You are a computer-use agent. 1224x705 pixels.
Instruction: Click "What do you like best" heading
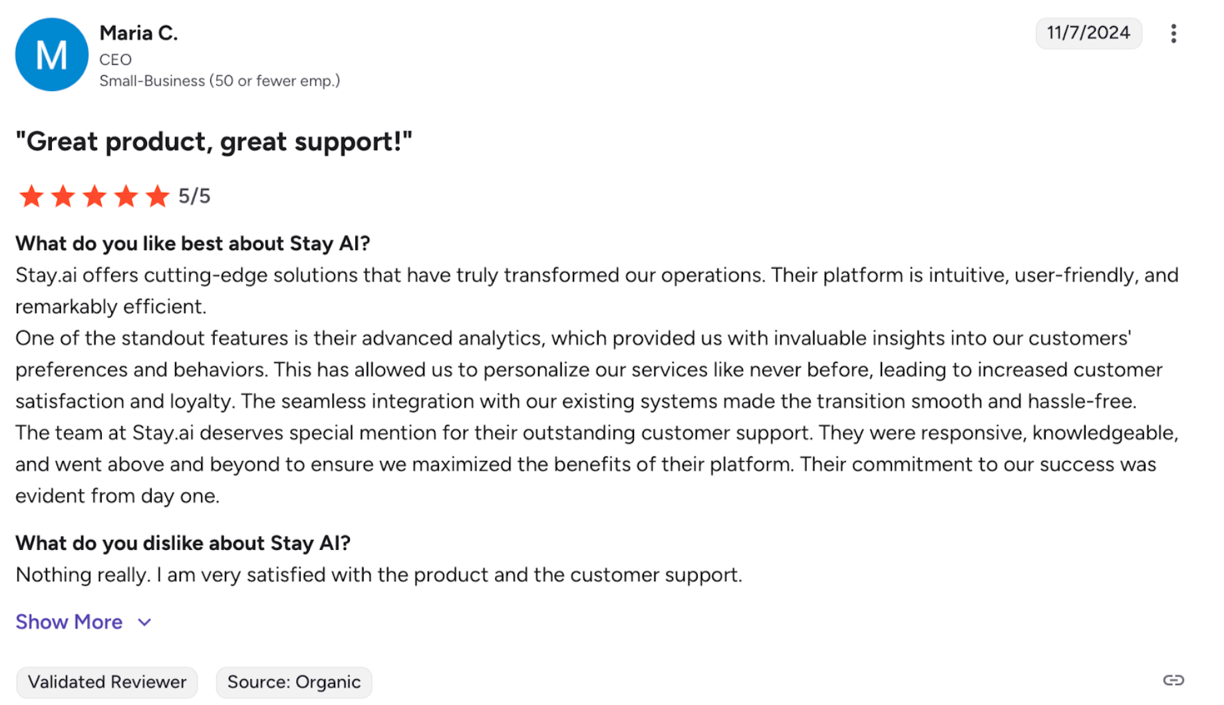pos(192,243)
